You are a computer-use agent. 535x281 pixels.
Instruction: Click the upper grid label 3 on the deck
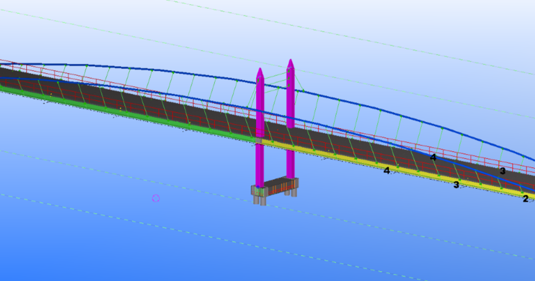[x=502, y=171]
